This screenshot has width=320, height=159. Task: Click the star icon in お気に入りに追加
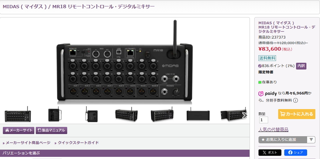coord(263,140)
